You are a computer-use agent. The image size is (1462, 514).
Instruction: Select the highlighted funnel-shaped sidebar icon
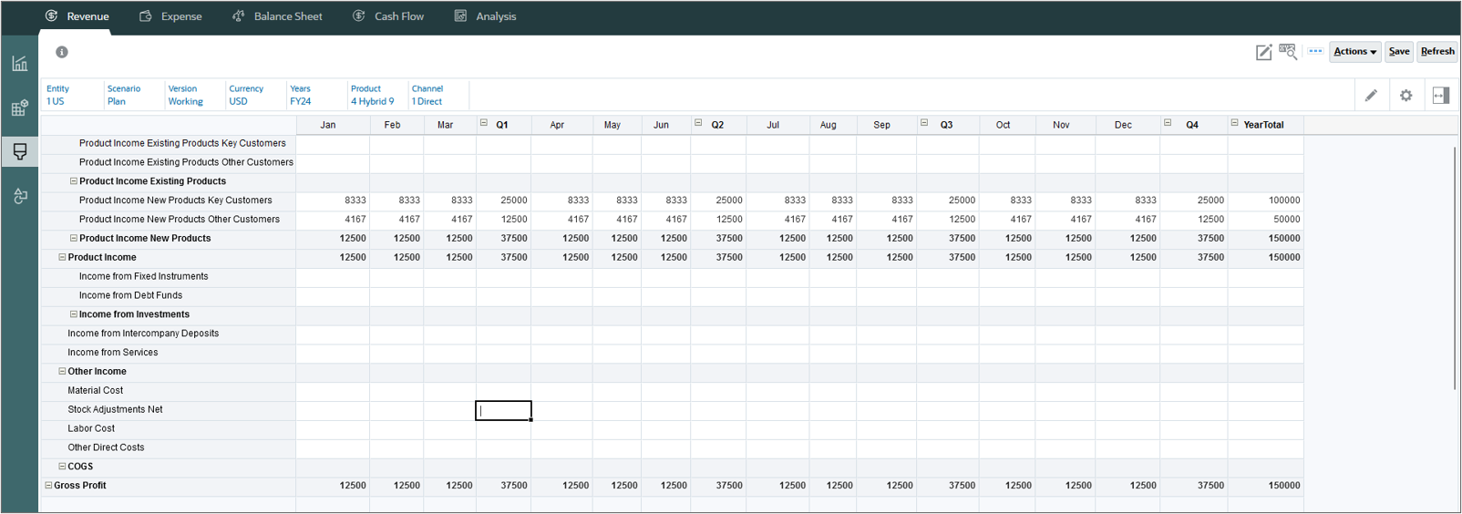coord(19,151)
